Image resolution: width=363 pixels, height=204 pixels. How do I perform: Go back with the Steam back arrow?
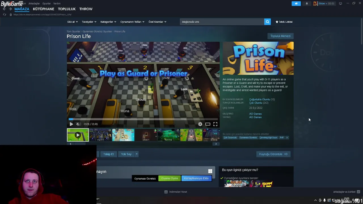pyautogui.click(x=4, y=9)
